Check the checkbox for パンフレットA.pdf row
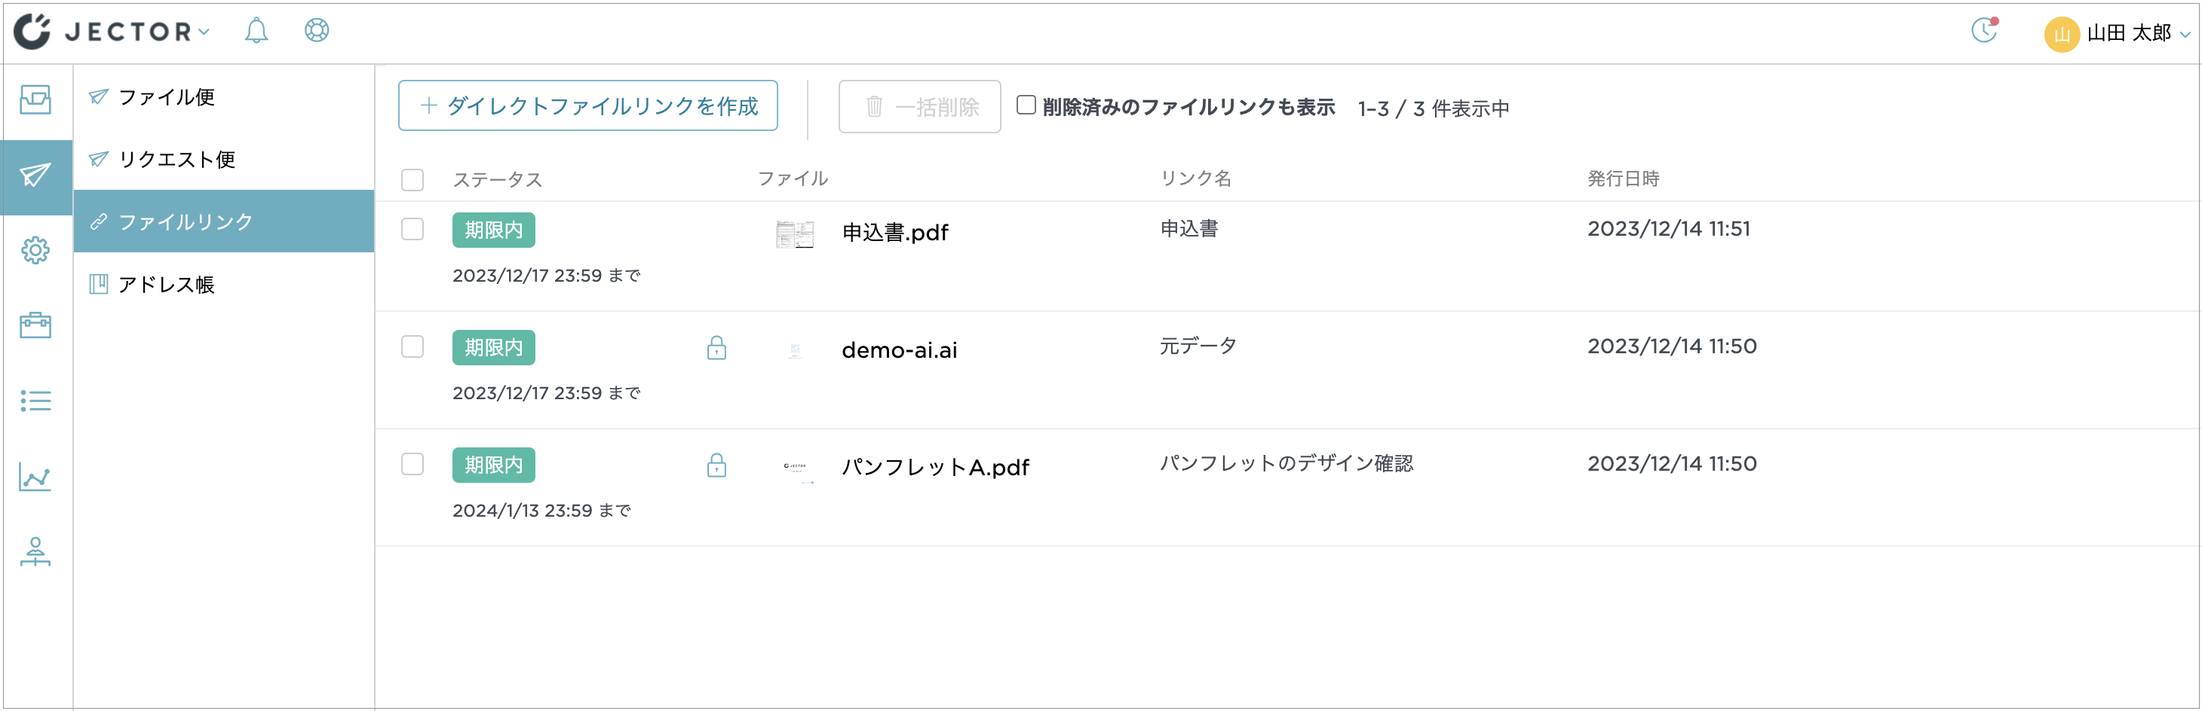 413,464
